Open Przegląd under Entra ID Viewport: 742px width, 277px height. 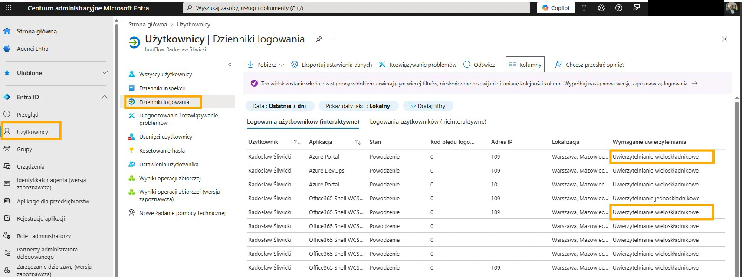pyautogui.click(x=28, y=114)
